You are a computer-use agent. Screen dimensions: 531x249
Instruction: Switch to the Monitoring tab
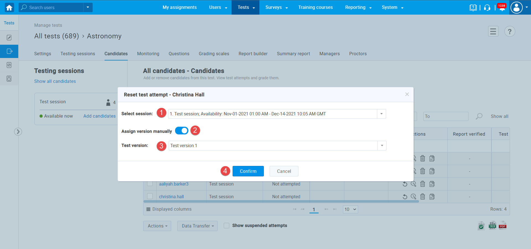(x=148, y=54)
